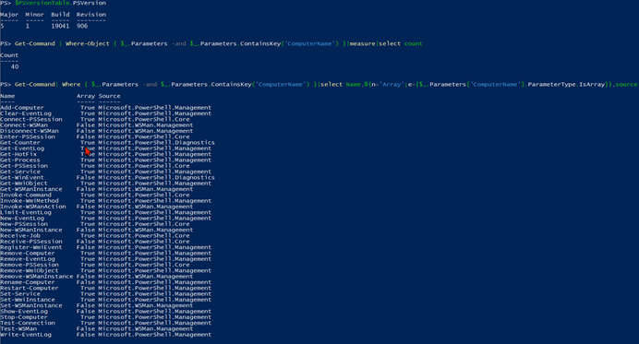Click the Invoke-Command row name
Screen dimensions: 639x344
pos(26,195)
